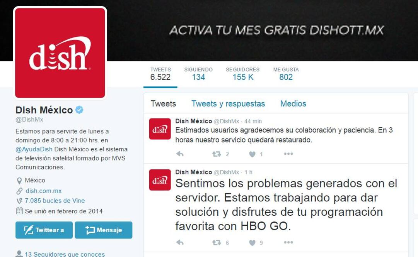Send a Mensaje to Dish México

point(103,230)
